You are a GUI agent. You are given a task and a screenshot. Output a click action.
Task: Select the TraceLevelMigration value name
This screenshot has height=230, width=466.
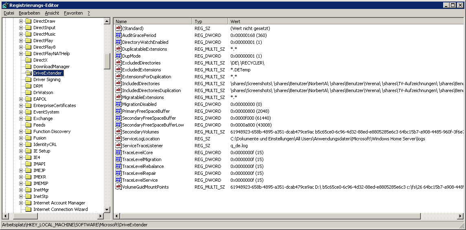pos(142,159)
